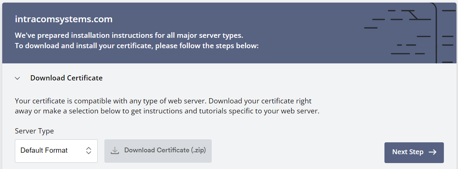Go to Next Step
Image resolution: width=458 pixels, height=169 pixels.
(x=414, y=152)
